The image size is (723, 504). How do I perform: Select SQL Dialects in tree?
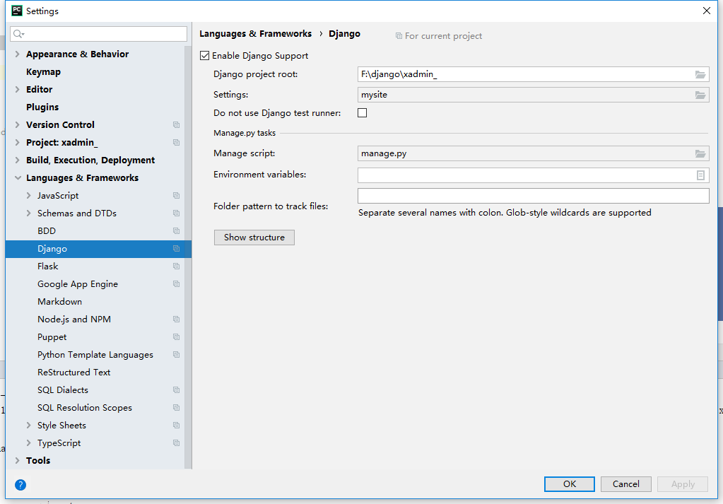(x=63, y=390)
